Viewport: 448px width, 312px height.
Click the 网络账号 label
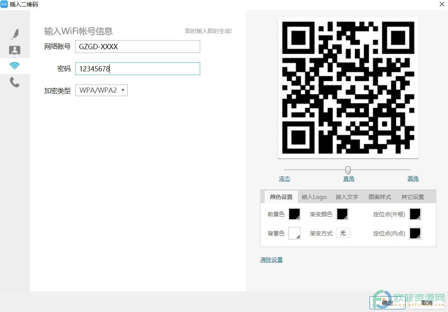[57, 46]
